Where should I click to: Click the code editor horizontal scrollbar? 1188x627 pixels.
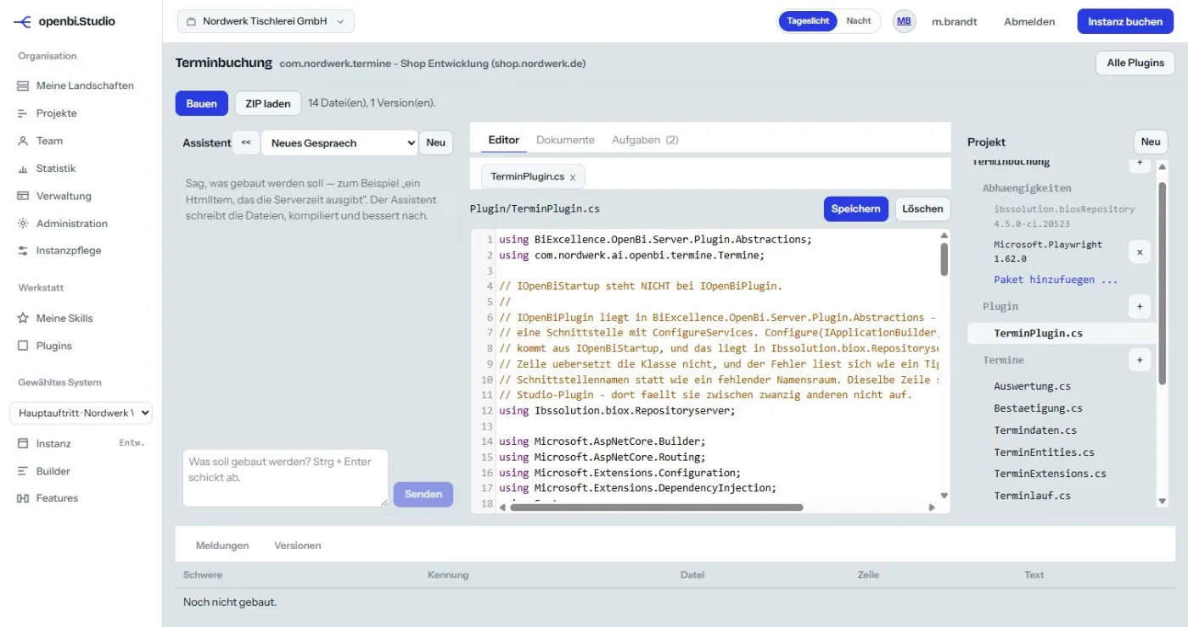pos(656,508)
